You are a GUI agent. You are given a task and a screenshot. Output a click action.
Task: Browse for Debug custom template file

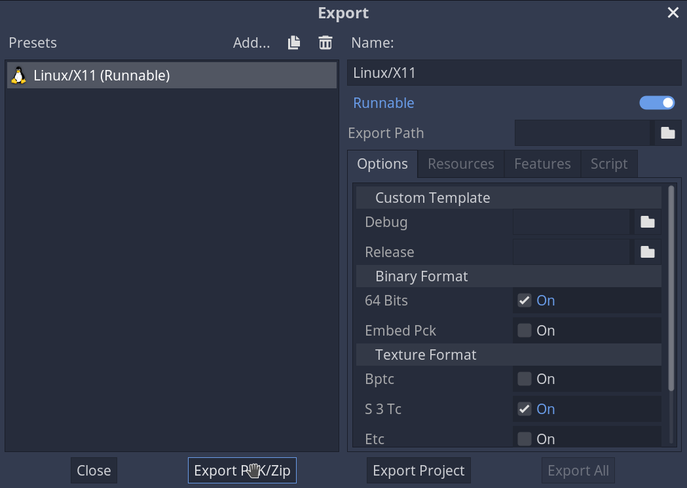tap(648, 222)
